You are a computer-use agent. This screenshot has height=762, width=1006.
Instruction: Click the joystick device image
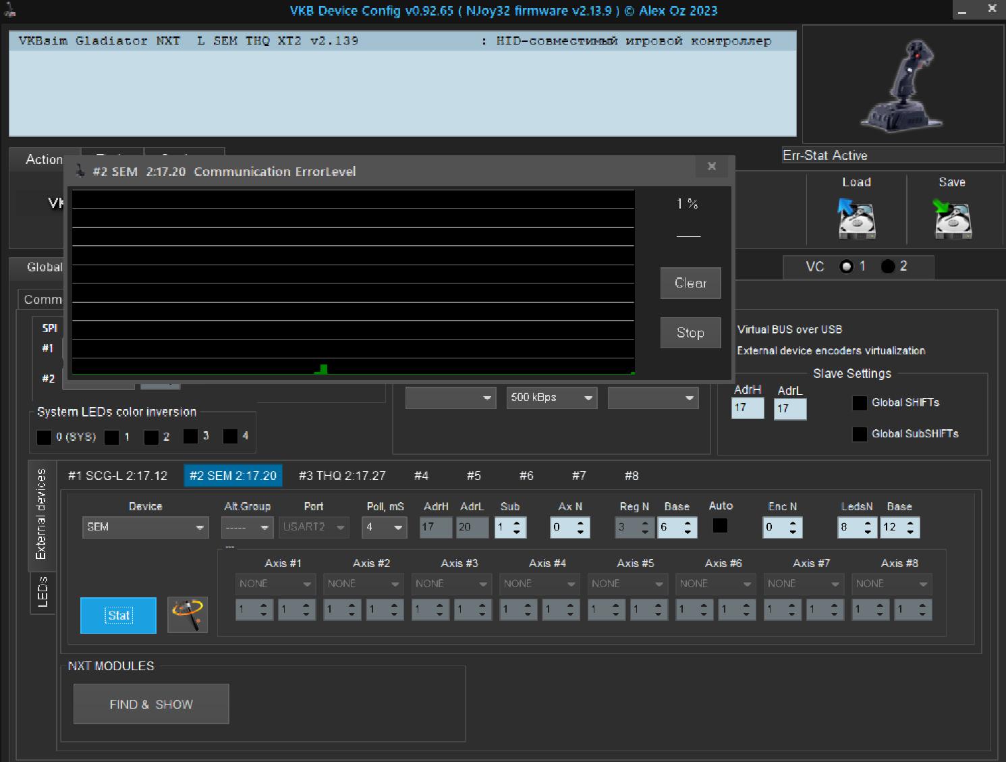click(901, 86)
